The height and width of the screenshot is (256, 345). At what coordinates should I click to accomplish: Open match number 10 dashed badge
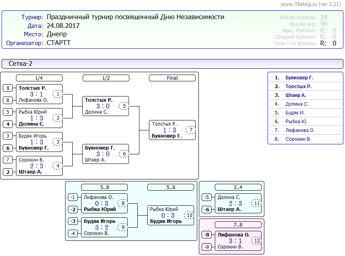point(189,215)
